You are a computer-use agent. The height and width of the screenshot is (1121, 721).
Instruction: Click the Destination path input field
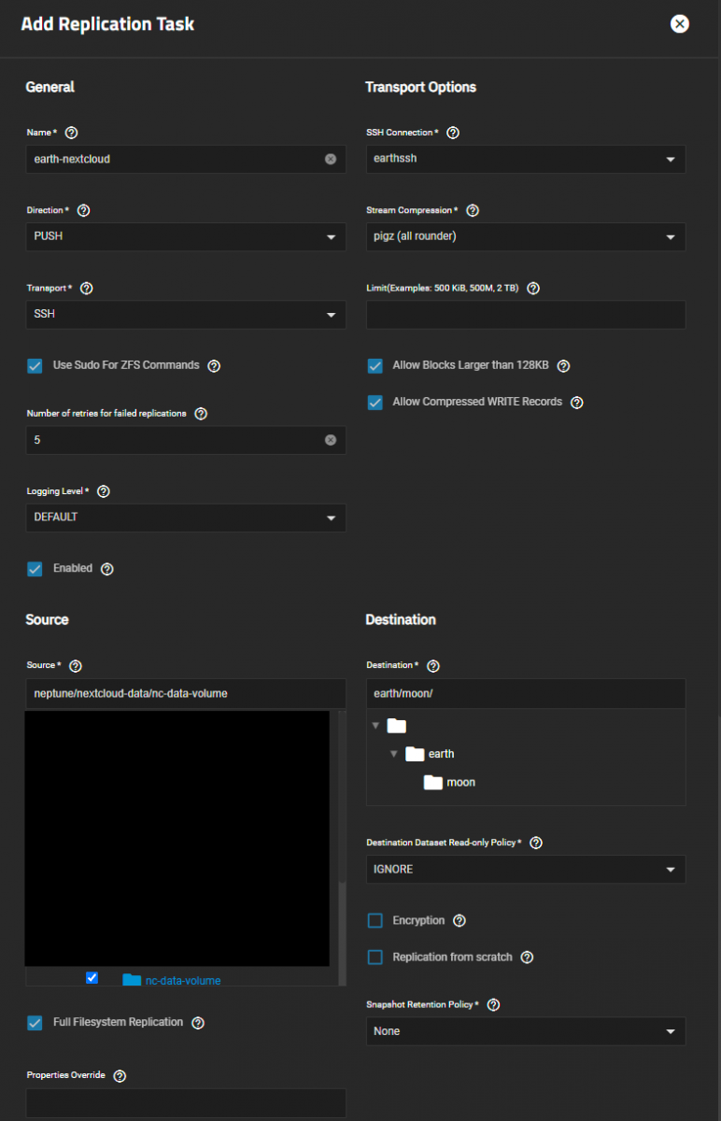[x=526, y=693]
